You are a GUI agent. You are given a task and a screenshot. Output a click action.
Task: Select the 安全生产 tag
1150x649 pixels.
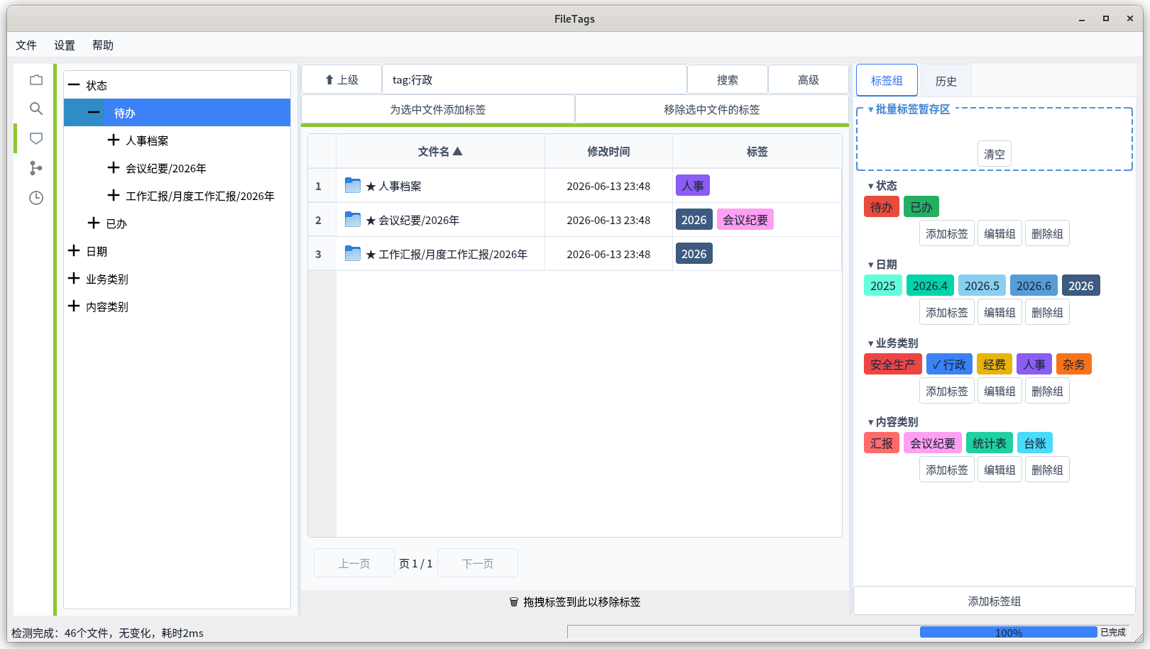click(893, 365)
